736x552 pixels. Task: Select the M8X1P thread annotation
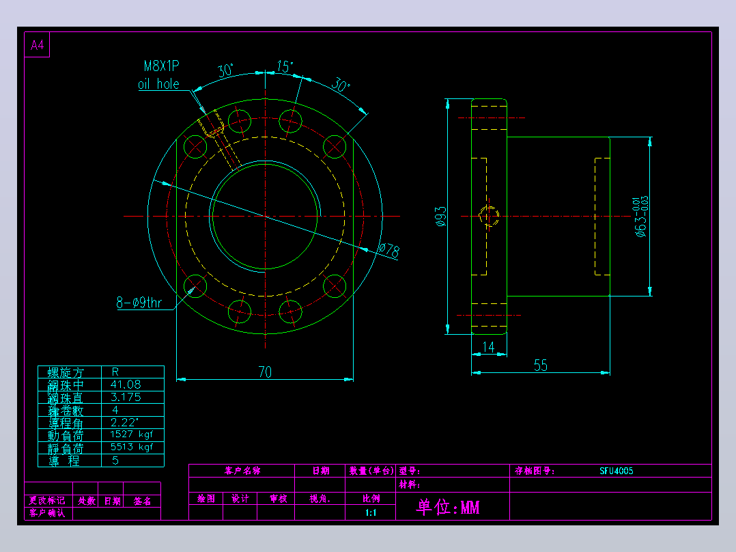(x=161, y=66)
